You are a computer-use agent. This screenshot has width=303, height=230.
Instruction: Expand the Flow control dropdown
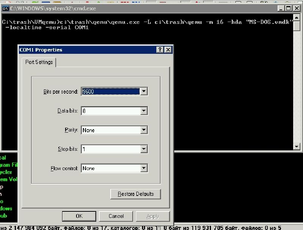pos(144,168)
